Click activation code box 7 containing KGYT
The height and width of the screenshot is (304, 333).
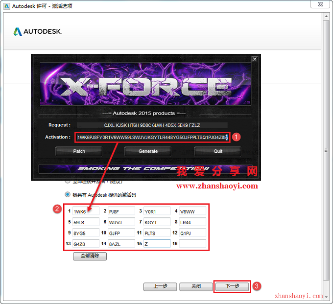pos(157,222)
